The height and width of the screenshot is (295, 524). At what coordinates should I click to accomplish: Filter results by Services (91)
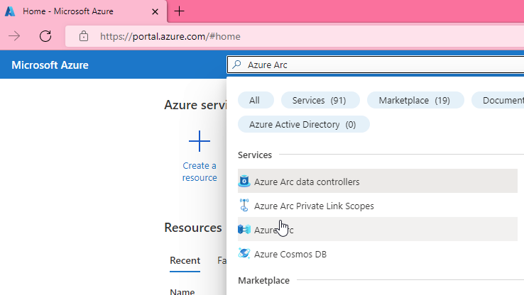click(x=320, y=100)
